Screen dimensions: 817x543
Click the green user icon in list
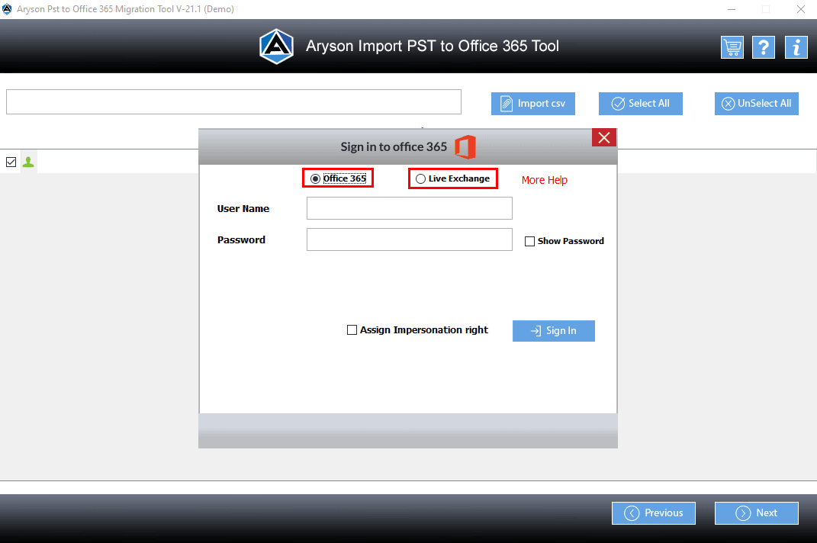tap(29, 162)
